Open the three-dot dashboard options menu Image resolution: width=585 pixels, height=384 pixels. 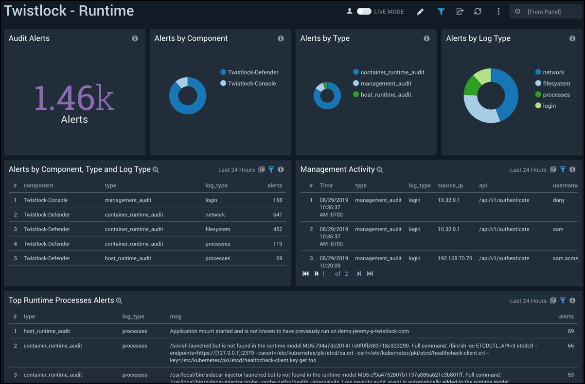(x=498, y=11)
